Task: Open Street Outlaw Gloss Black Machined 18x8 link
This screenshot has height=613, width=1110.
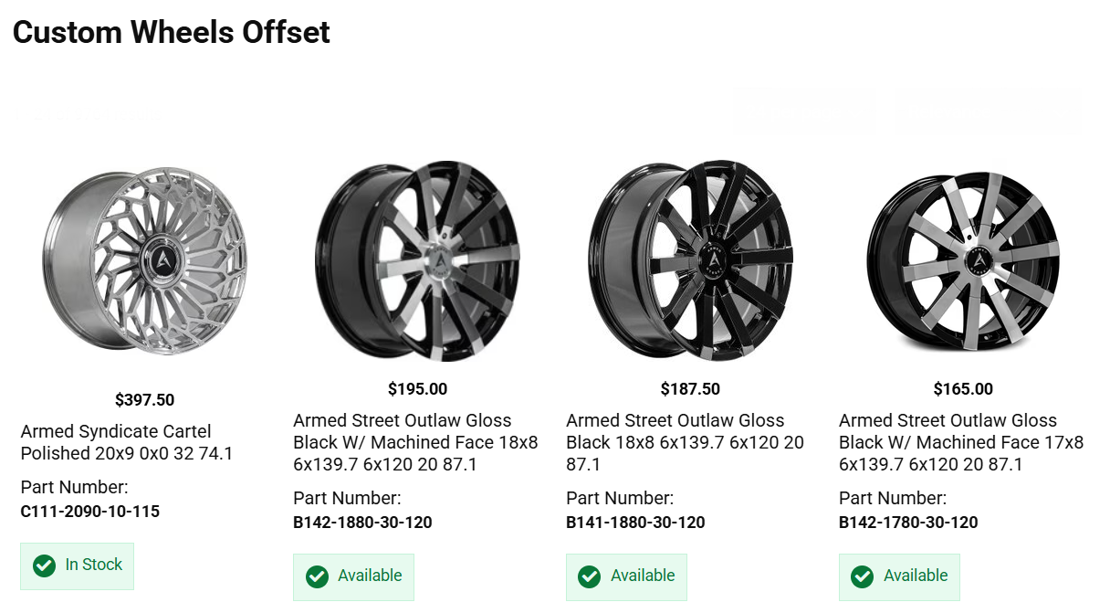Action: click(x=415, y=442)
